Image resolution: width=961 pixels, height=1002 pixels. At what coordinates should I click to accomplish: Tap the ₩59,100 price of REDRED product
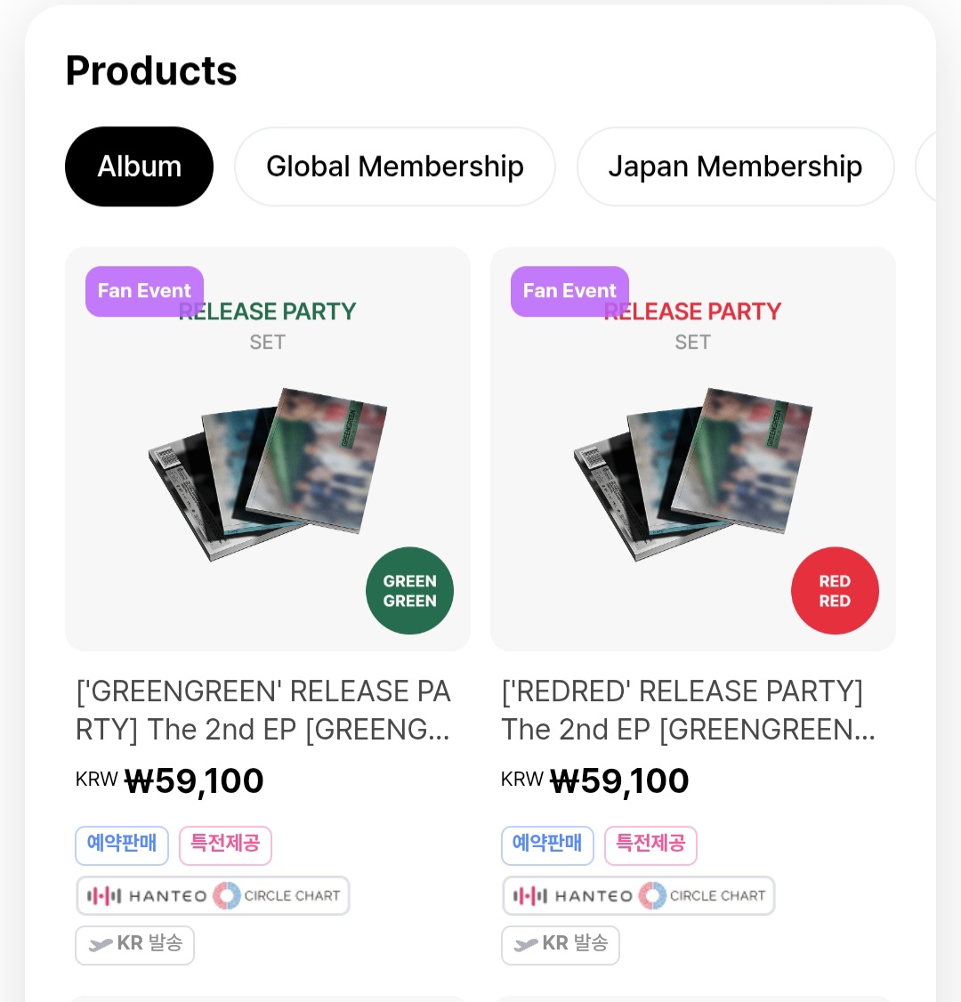click(x=619, y=781)
